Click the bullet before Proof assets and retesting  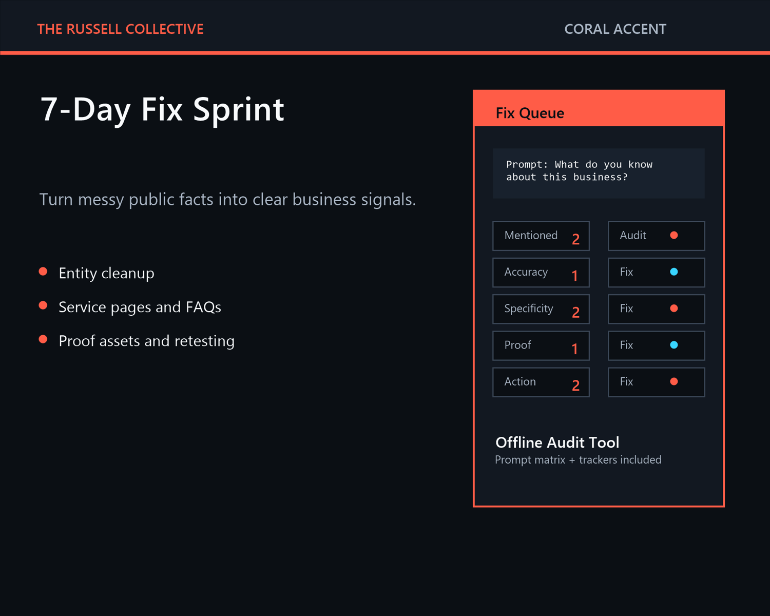(x=43, y=339)
